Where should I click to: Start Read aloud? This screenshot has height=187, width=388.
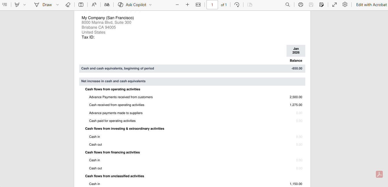tap(94, 5)
